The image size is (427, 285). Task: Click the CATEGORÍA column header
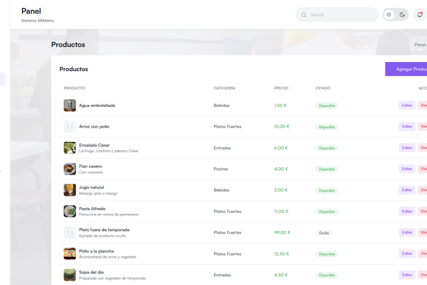224,88
